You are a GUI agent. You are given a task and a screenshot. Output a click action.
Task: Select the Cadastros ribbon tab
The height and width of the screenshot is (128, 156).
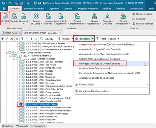pos(15,9)
